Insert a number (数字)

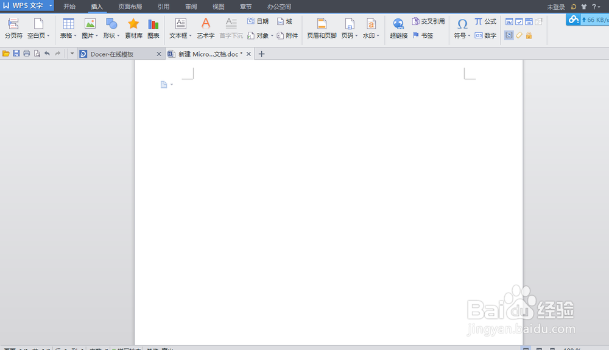tap(485, 35)
